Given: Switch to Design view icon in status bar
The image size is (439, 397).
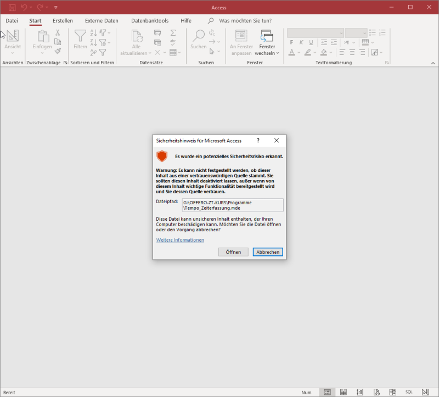Looking at the screenshot, I should pos(425,392).
